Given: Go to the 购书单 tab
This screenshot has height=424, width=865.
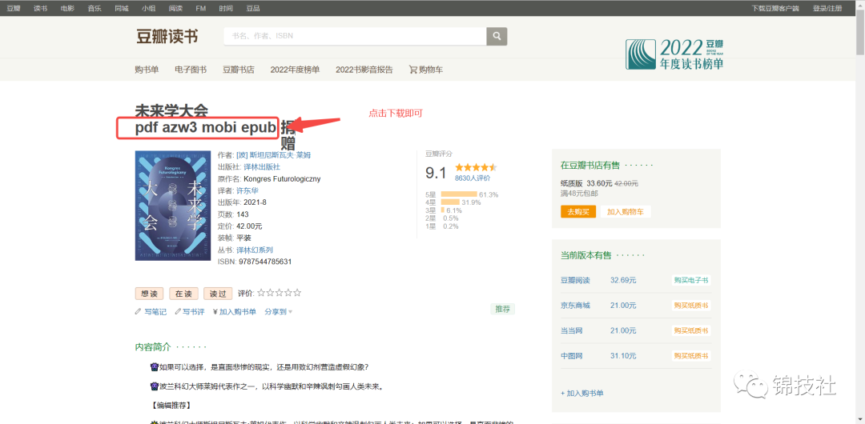Looking at the screenshot, I should pos(147,70).
